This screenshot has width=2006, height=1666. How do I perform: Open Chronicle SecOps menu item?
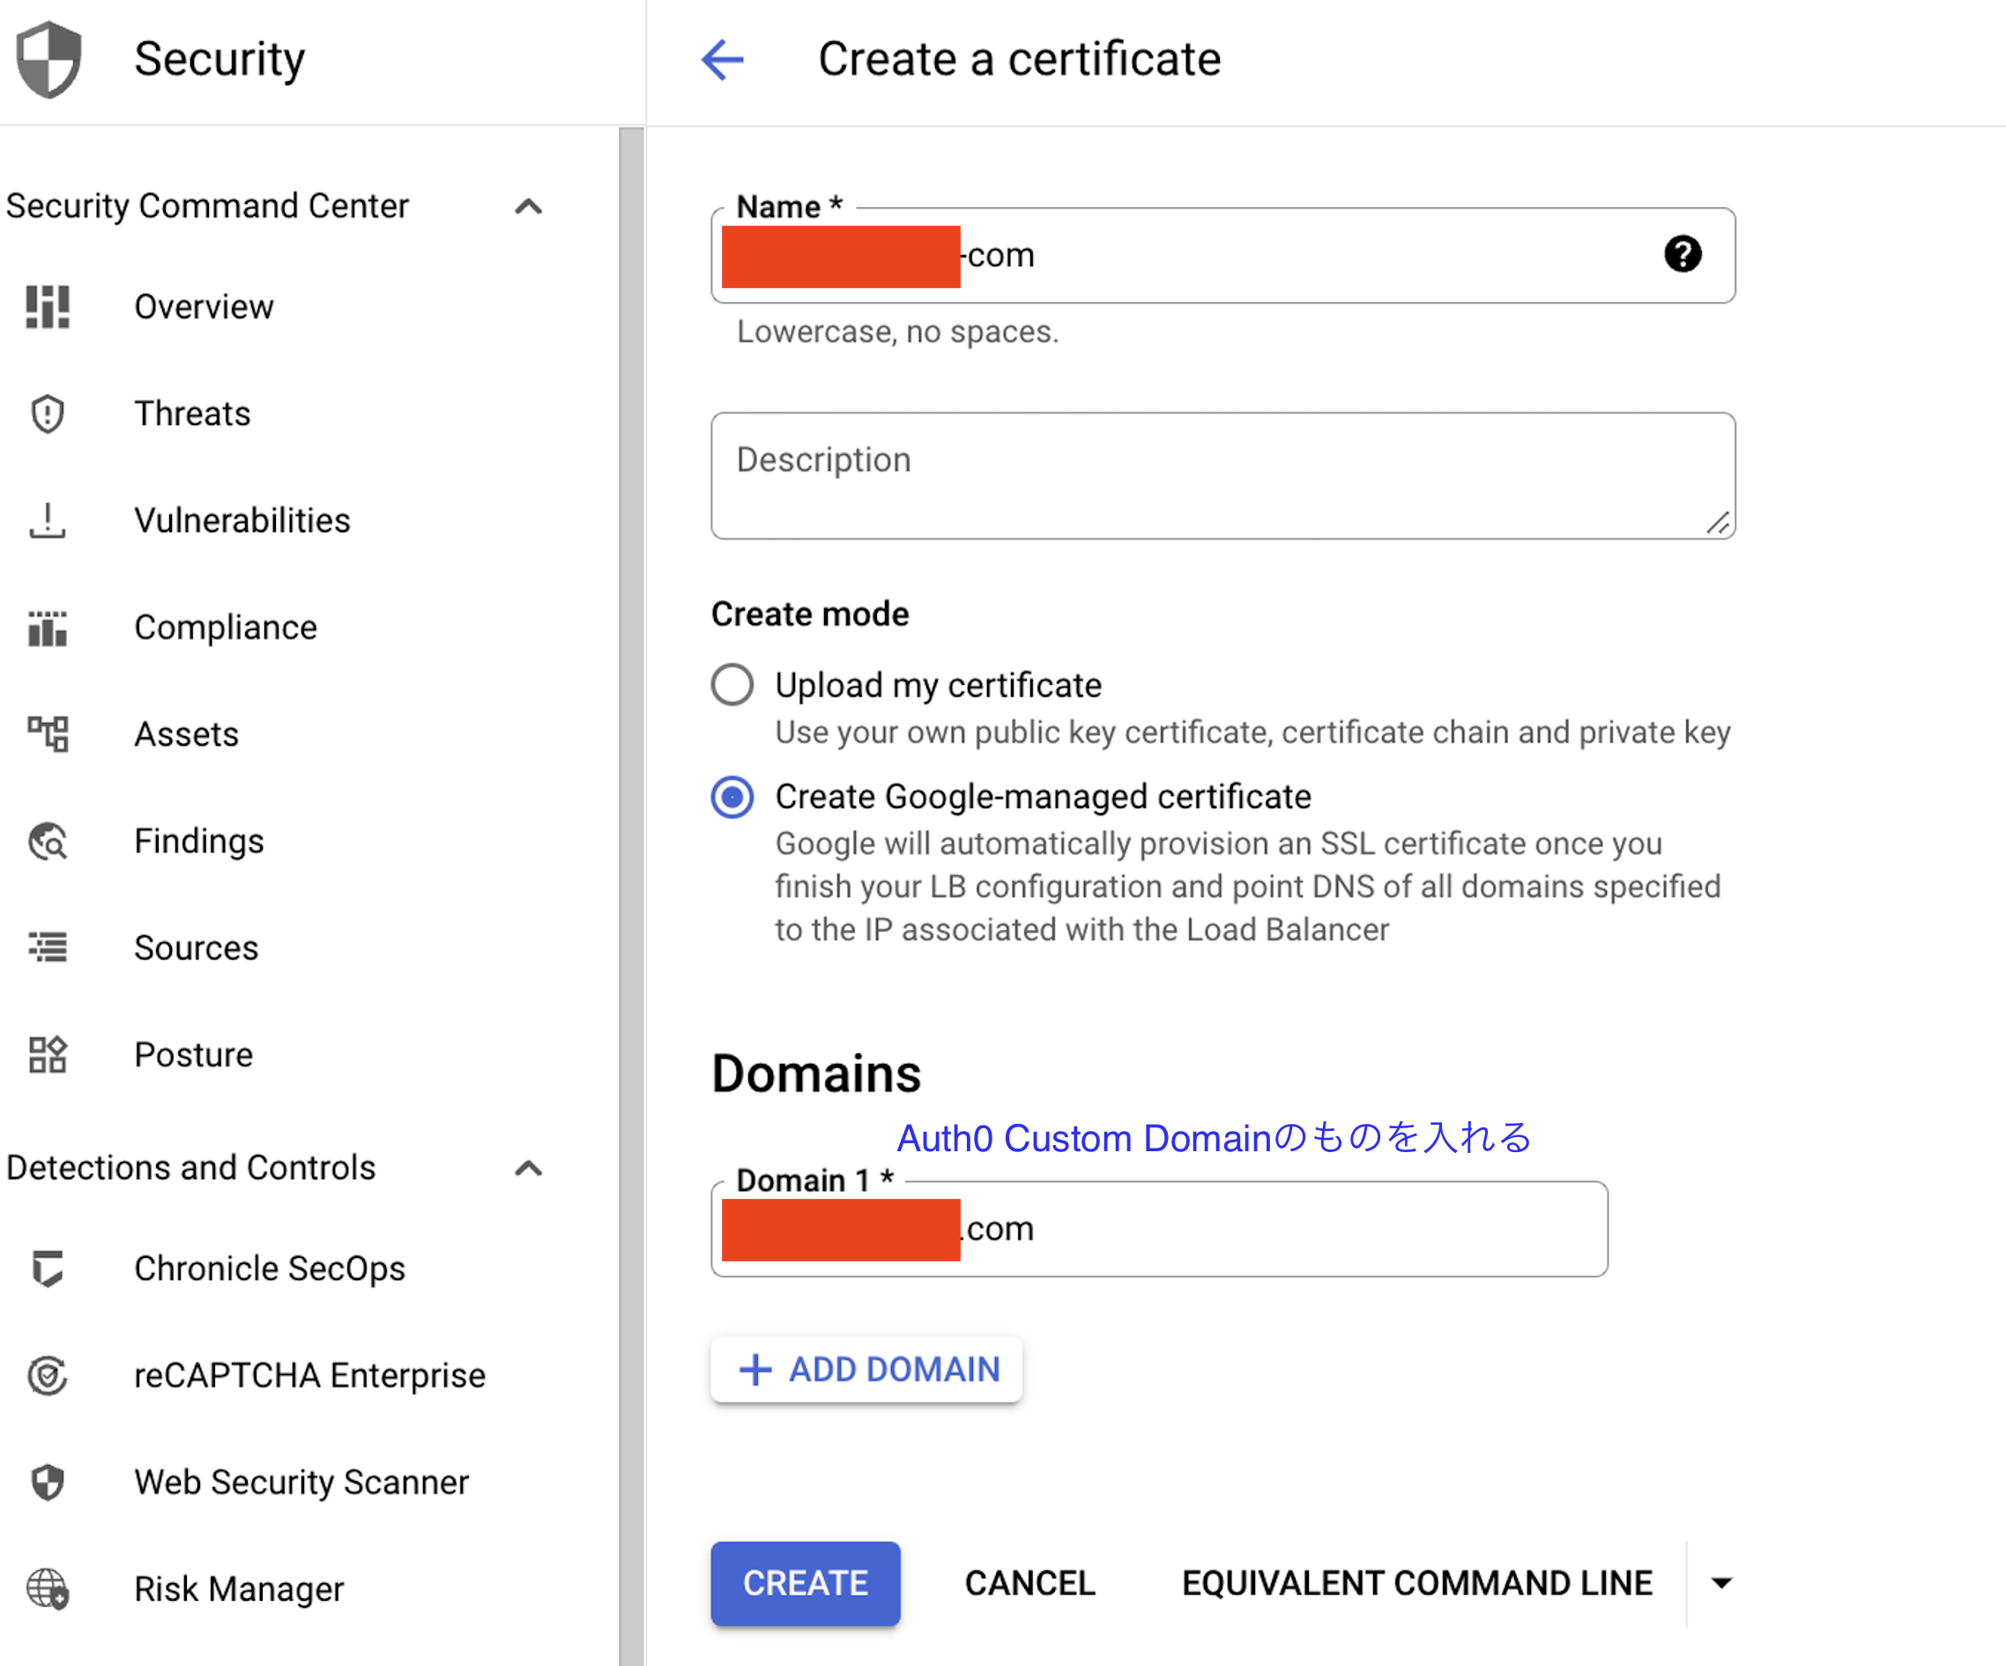coord(270,1268)
